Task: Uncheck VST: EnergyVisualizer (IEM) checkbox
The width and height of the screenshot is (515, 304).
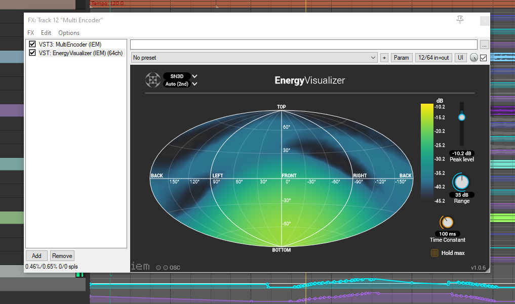Action: point(32,53)
